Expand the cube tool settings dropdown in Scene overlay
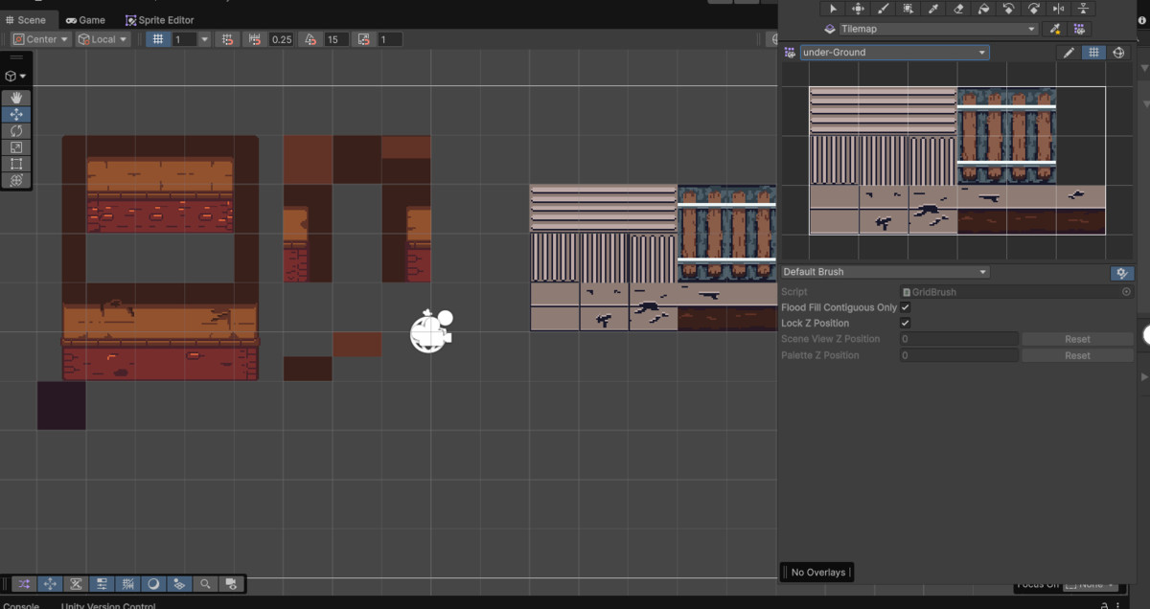1150x609 pixels. [x=16, y=76]
